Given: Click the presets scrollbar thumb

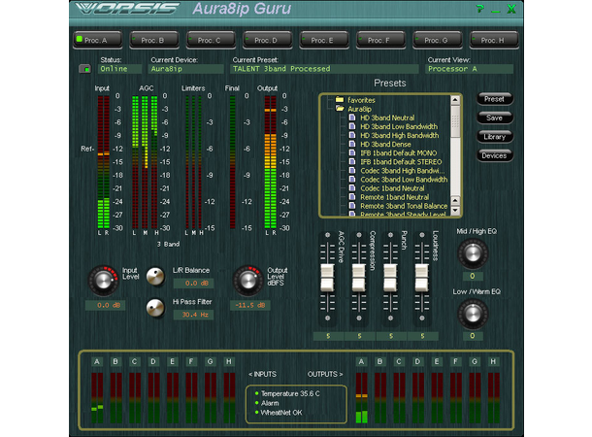Looking at the screenshot, I should coord(455,120).
